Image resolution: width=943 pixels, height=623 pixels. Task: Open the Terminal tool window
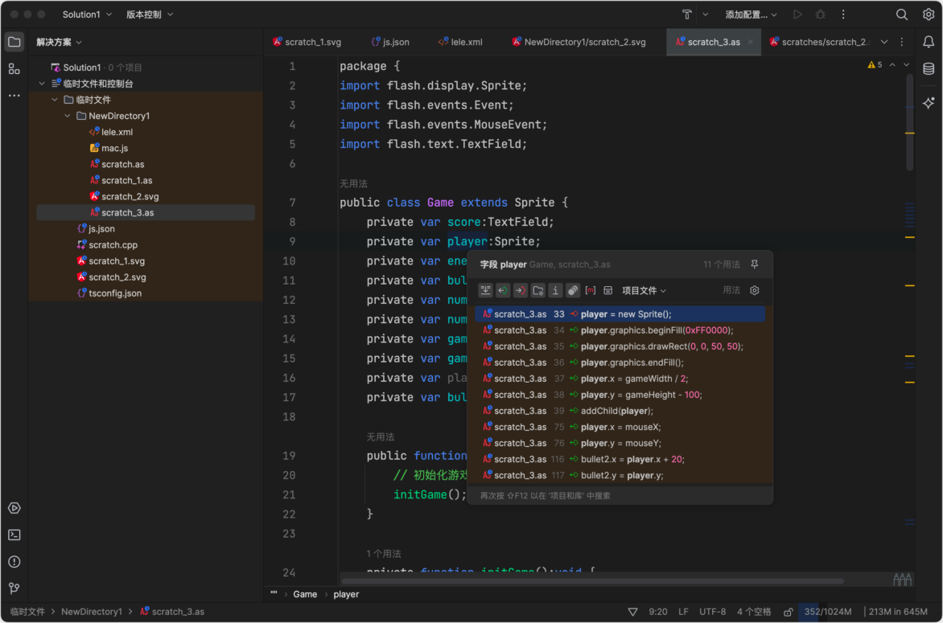tap(14, 535)
